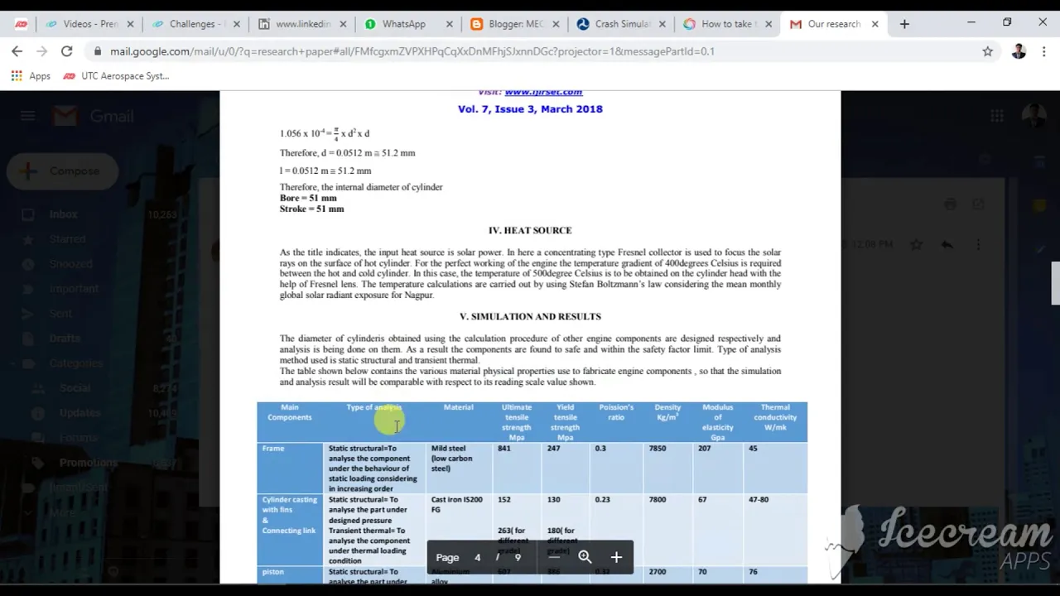
Task: Close the Blogger: MEC tab
Action: tap(556, 24)
